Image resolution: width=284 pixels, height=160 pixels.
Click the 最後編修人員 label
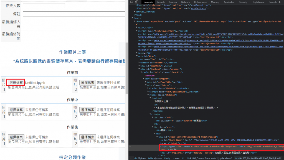point(11,24)
